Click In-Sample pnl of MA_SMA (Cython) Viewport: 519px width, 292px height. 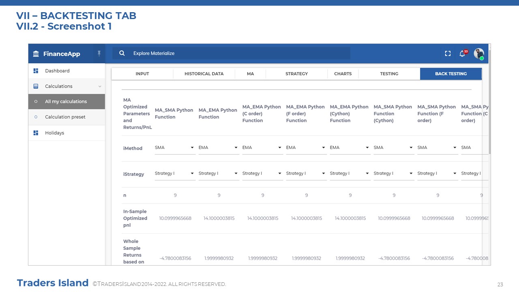(x=394, y=218)
